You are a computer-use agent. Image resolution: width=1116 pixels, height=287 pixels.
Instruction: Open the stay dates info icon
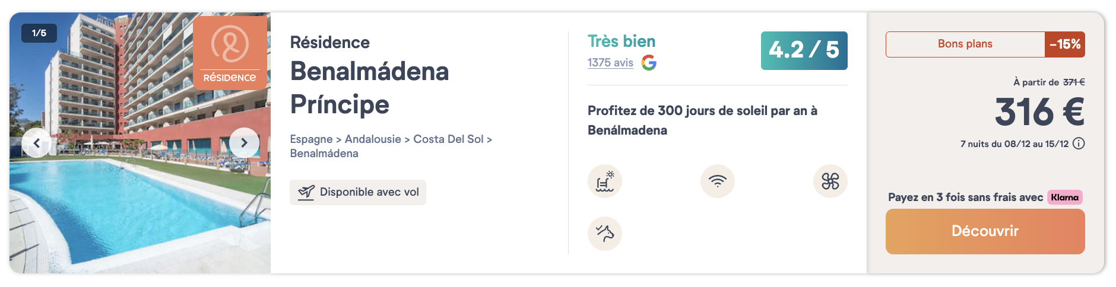1079,143
